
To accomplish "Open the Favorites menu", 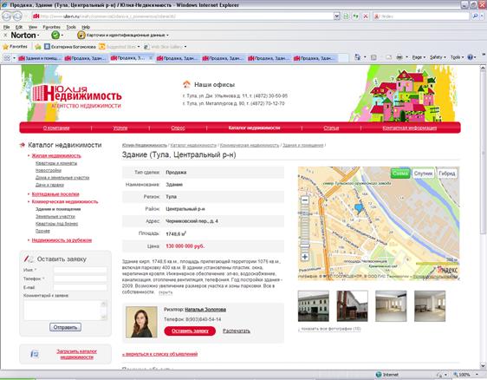I will tap(51, 27).
